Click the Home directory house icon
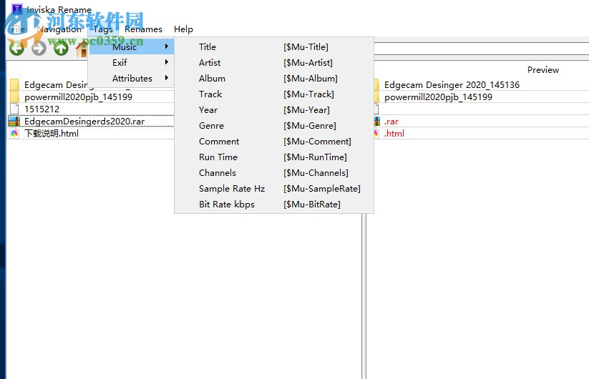The width and height of the screenshot is (589, 379). point(82,49)
